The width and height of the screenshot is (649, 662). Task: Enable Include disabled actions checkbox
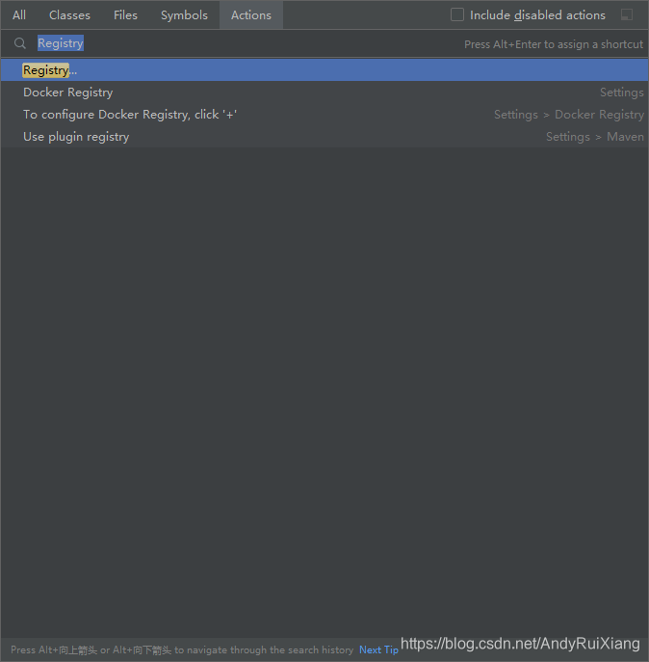point(457,14)
